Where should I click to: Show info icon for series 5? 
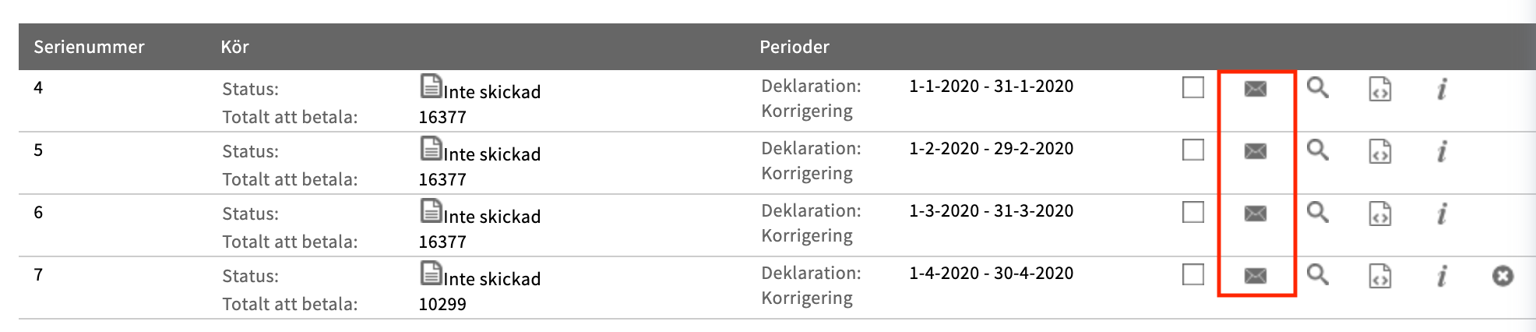click(x=1442, y=151)
